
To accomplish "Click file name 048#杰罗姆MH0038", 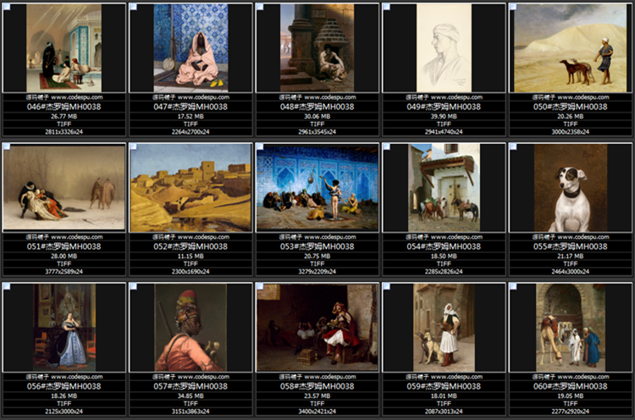I will (x=317, y=107).
